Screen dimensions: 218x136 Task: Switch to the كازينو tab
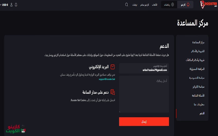(185, 5)
